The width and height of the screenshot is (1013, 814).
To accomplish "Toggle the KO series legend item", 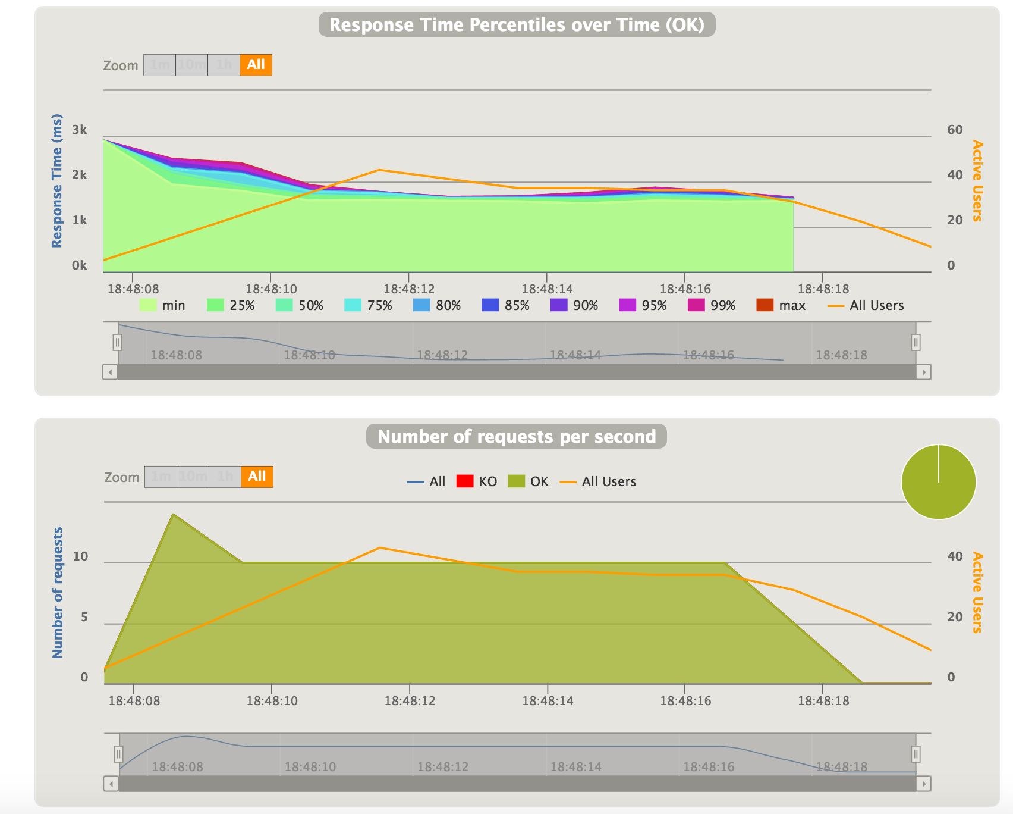I will (x=477, y=481).
